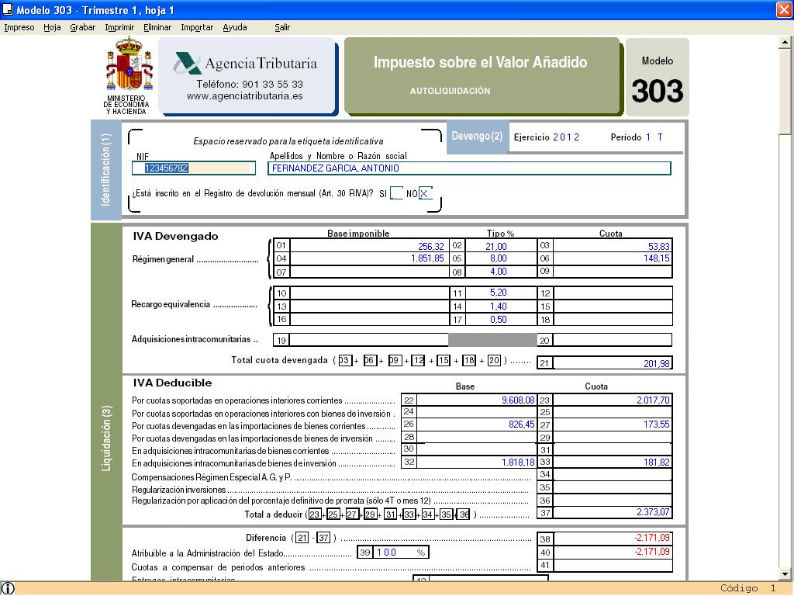Click recargo cuota field 12
Image resolution: width=794 pixels, height=596 pixels.
[x=613, y=293]
